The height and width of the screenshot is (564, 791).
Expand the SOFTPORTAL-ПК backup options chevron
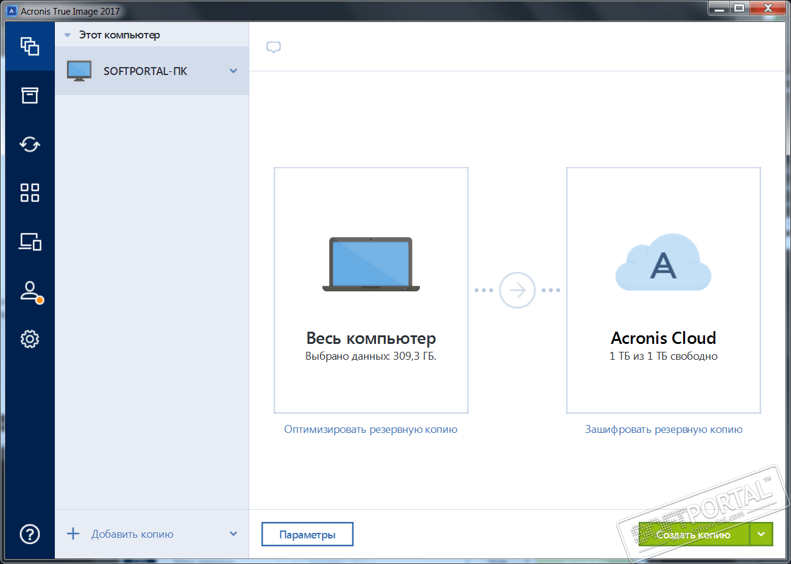233,71
